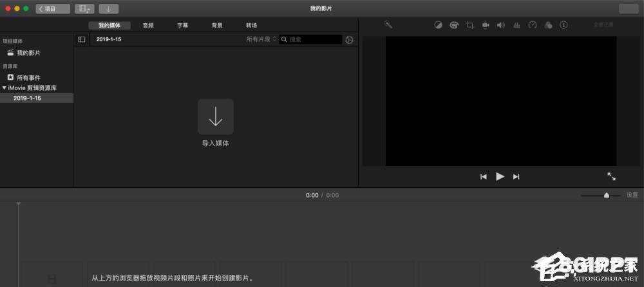The image size is (644, 287).
Task: Open clip filter and audio effects
Action: pyautogui.click(x=548, y=25)
